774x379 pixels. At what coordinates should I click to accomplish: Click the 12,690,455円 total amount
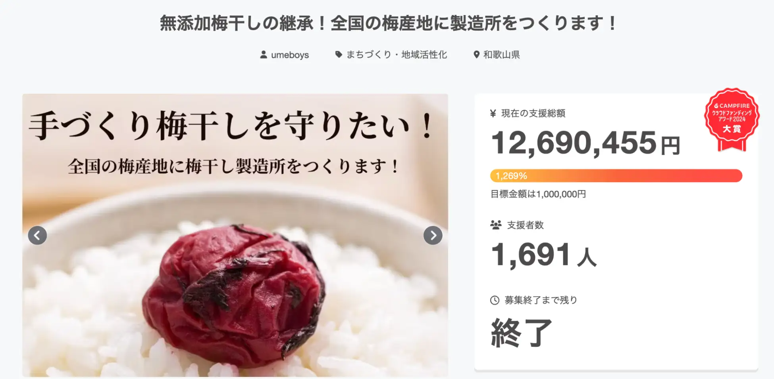point(586,143)
